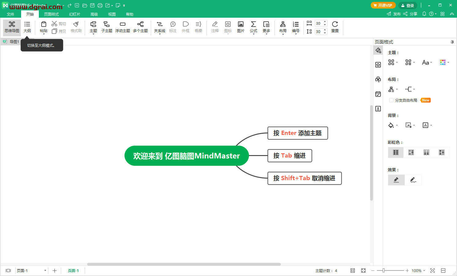457x276 pixels.
Task: Enable the 分支自由布局 checkbox
Action: click(x=391, y=100)
